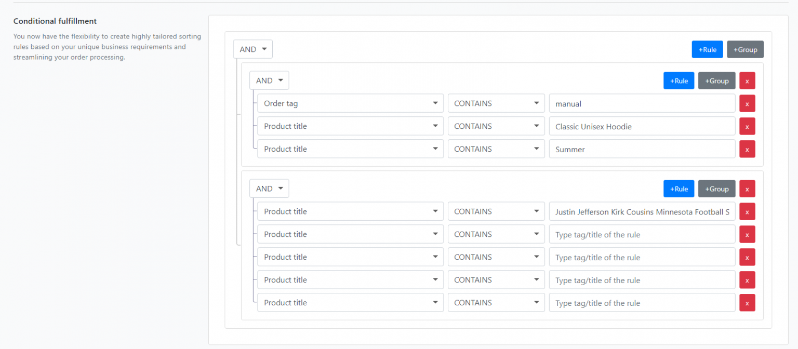This screenshot has width=798, height=349.
Task: Open Product title dropdown on the Summer rule
Action: click(350, 149)
